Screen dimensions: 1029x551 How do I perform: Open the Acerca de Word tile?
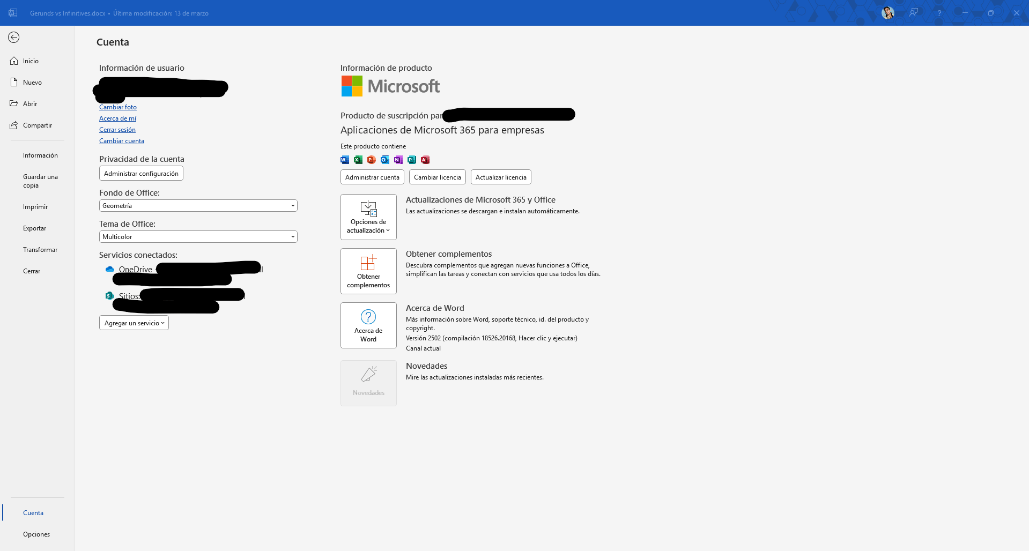[368, 325]
